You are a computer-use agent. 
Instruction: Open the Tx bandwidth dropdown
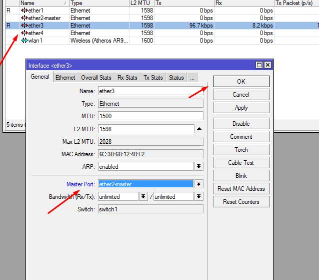[x=198, y=197]
